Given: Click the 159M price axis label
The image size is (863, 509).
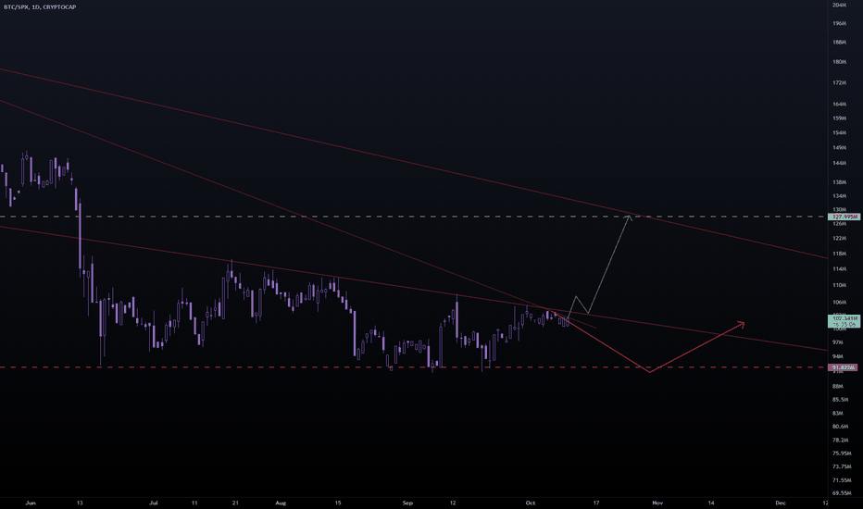Looking at the screenshot, I should (839, 118).
